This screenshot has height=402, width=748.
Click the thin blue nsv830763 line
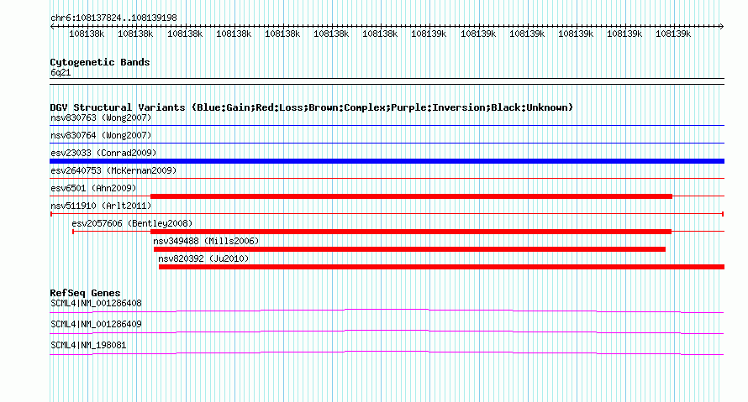pyautogui.click(x=387, y=126)
